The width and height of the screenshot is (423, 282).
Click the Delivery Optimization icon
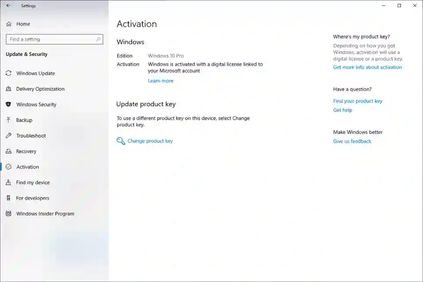click(9, 89)
